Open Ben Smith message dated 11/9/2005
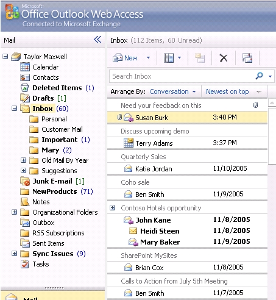Image resolution: width=276 pixels, height=300 pixels. pyautogui.click(x=187, y=194)
